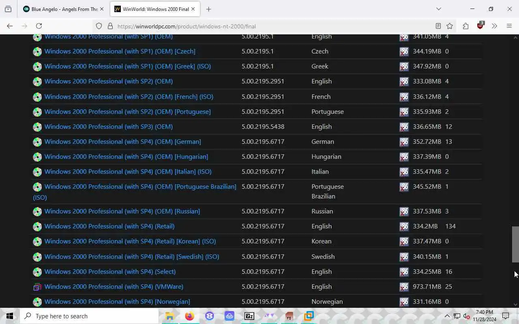Open SP4 Retail Swedish ISO link
The height and width of the screenshot is (324, 519).
point(132,256)
